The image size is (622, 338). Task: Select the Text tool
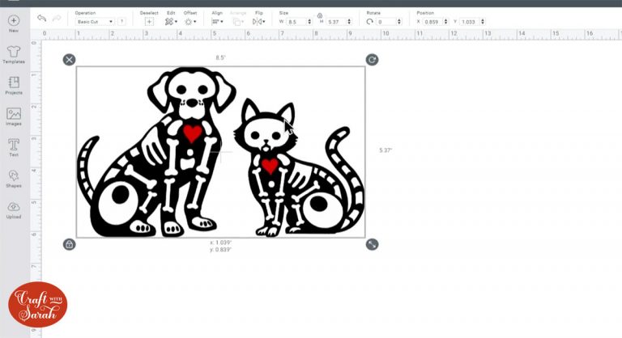click(14, 146)
